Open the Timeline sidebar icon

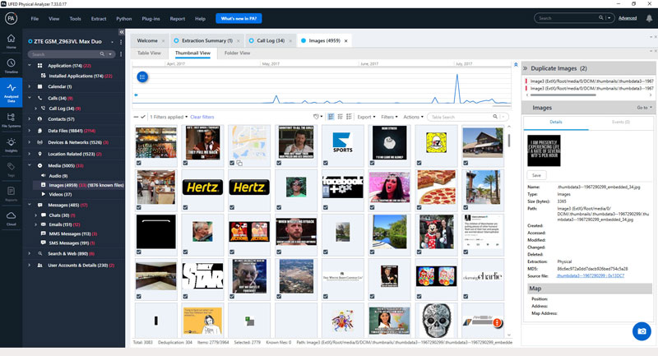coord(11,66)
